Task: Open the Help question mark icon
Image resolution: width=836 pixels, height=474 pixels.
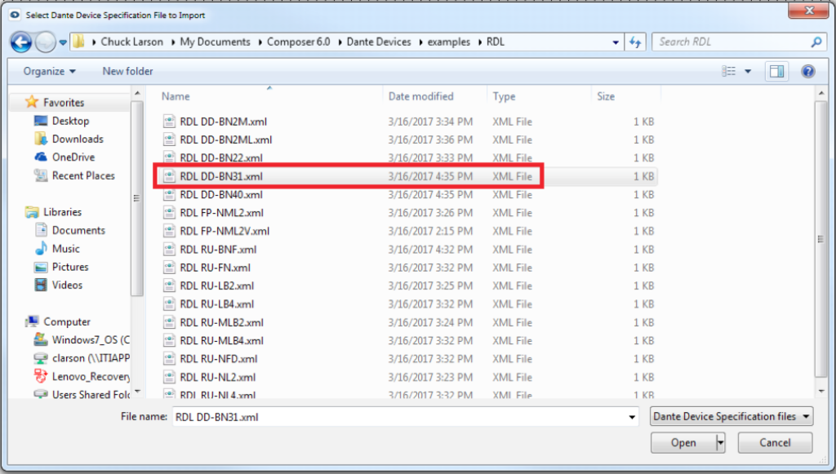Action: [x=807, y=71]
